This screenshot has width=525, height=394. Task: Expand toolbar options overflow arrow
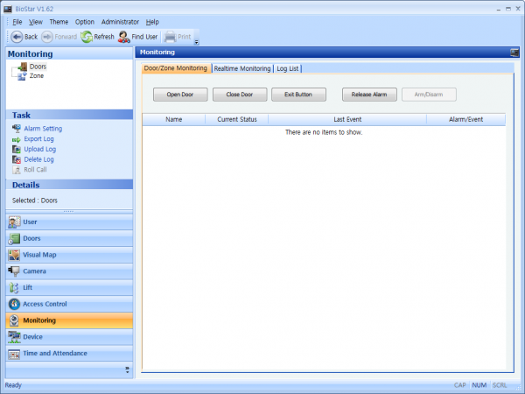197,40
